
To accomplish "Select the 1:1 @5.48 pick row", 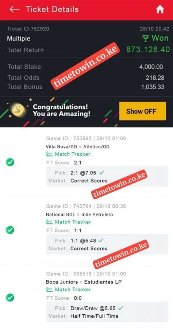I will [x=107, y=241].
